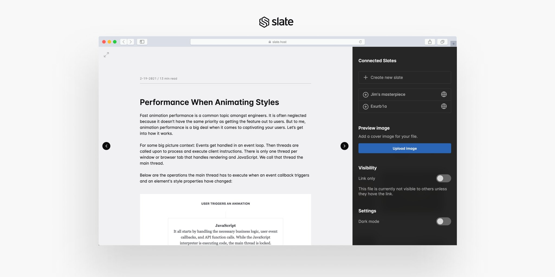Click the Connected Slates heading
This screenshot has width=555, height=277.
[x=377, y=61]
